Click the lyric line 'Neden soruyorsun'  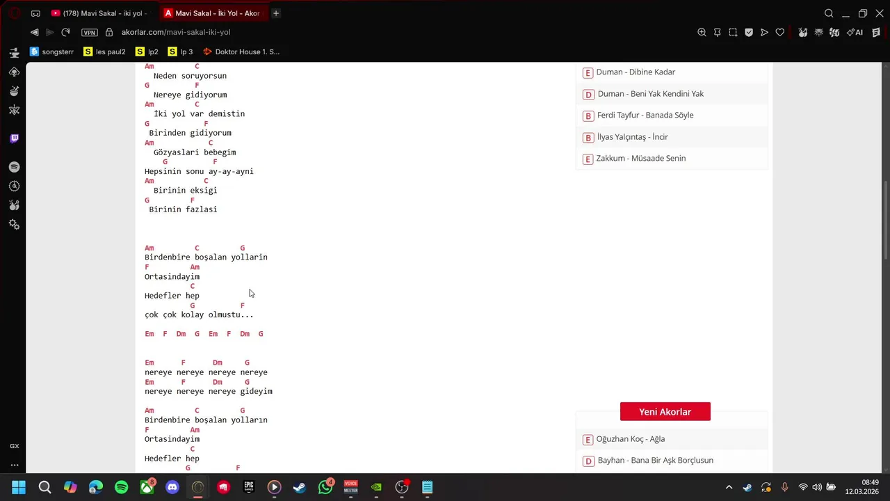(x=190, y=76)
